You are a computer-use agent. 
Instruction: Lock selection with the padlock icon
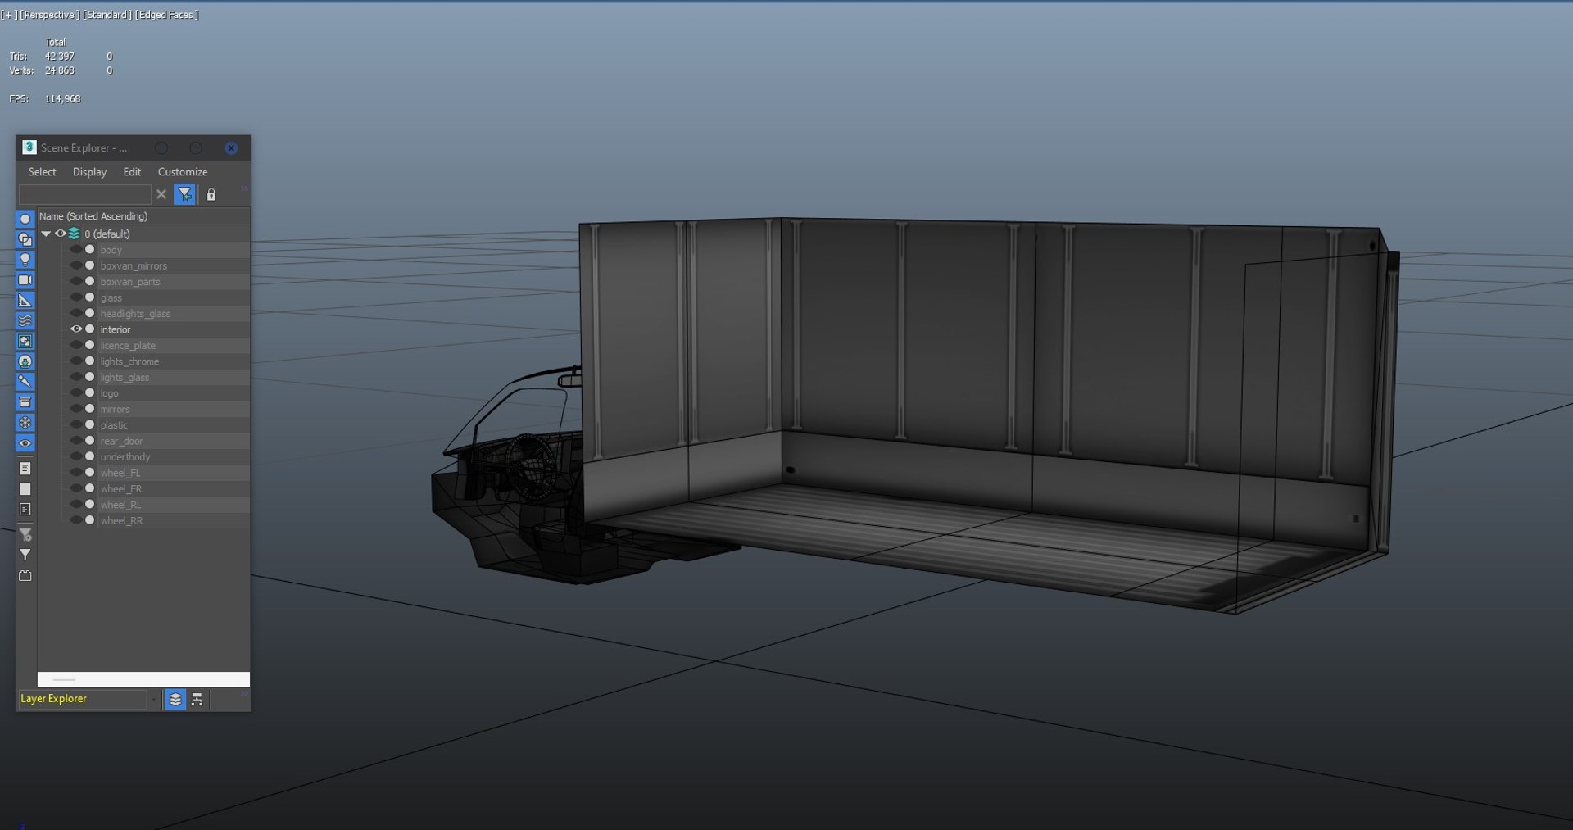tap(211, 195)
